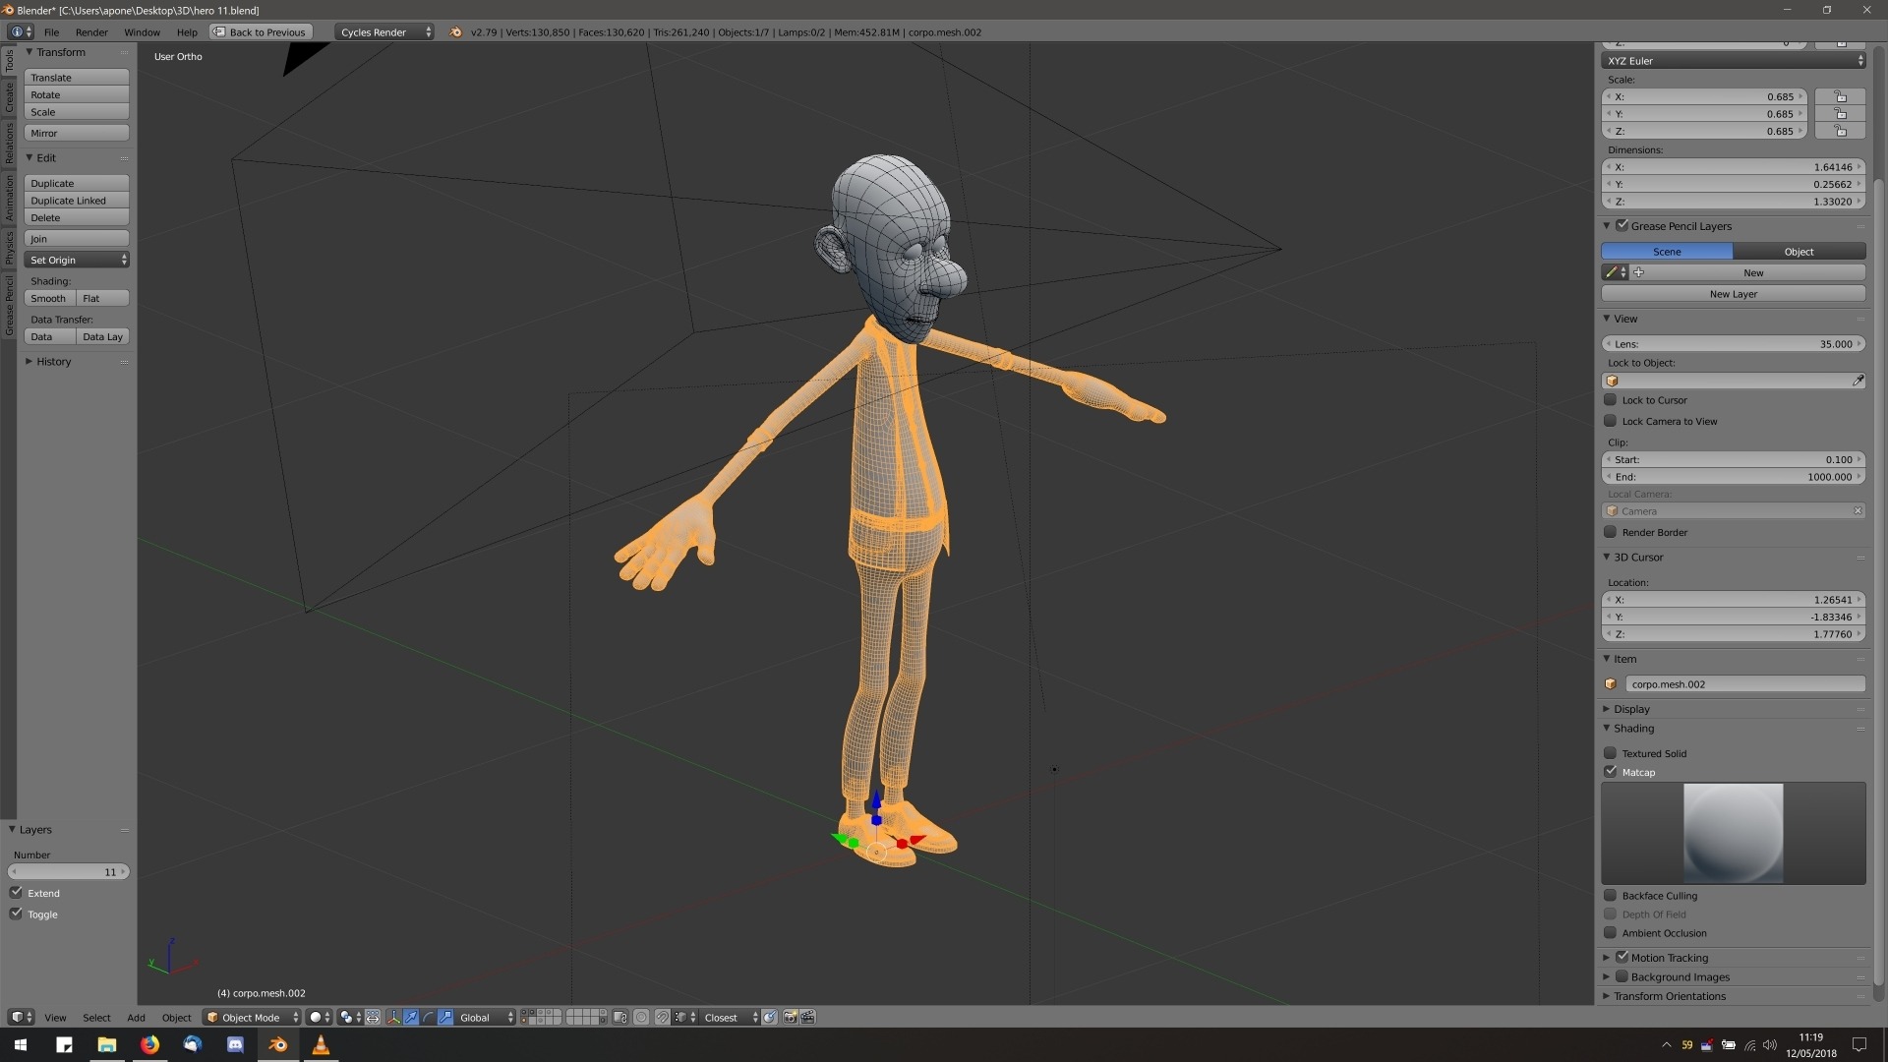Open the Windows Start menu
The width and height of the screenshot is (1888, 1062).
point(21,1044)
